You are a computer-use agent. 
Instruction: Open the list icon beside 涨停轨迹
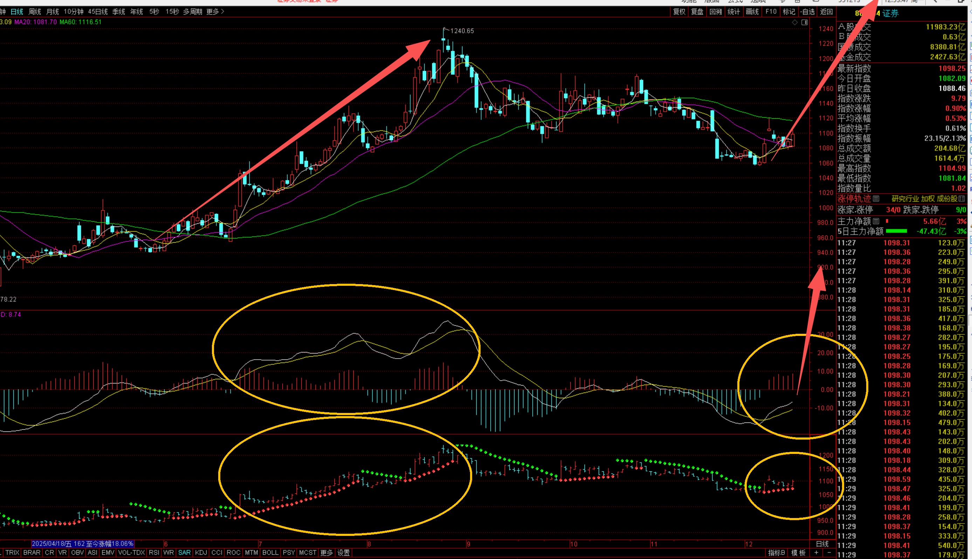pos(876,199)
